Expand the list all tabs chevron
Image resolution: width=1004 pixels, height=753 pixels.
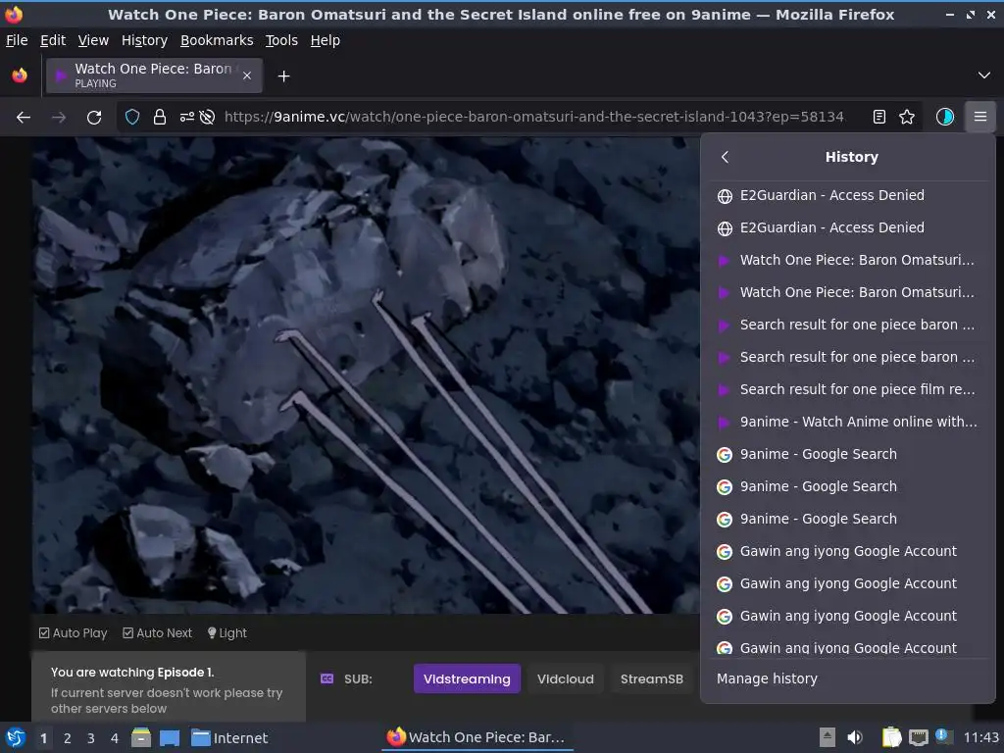[984, 75]
